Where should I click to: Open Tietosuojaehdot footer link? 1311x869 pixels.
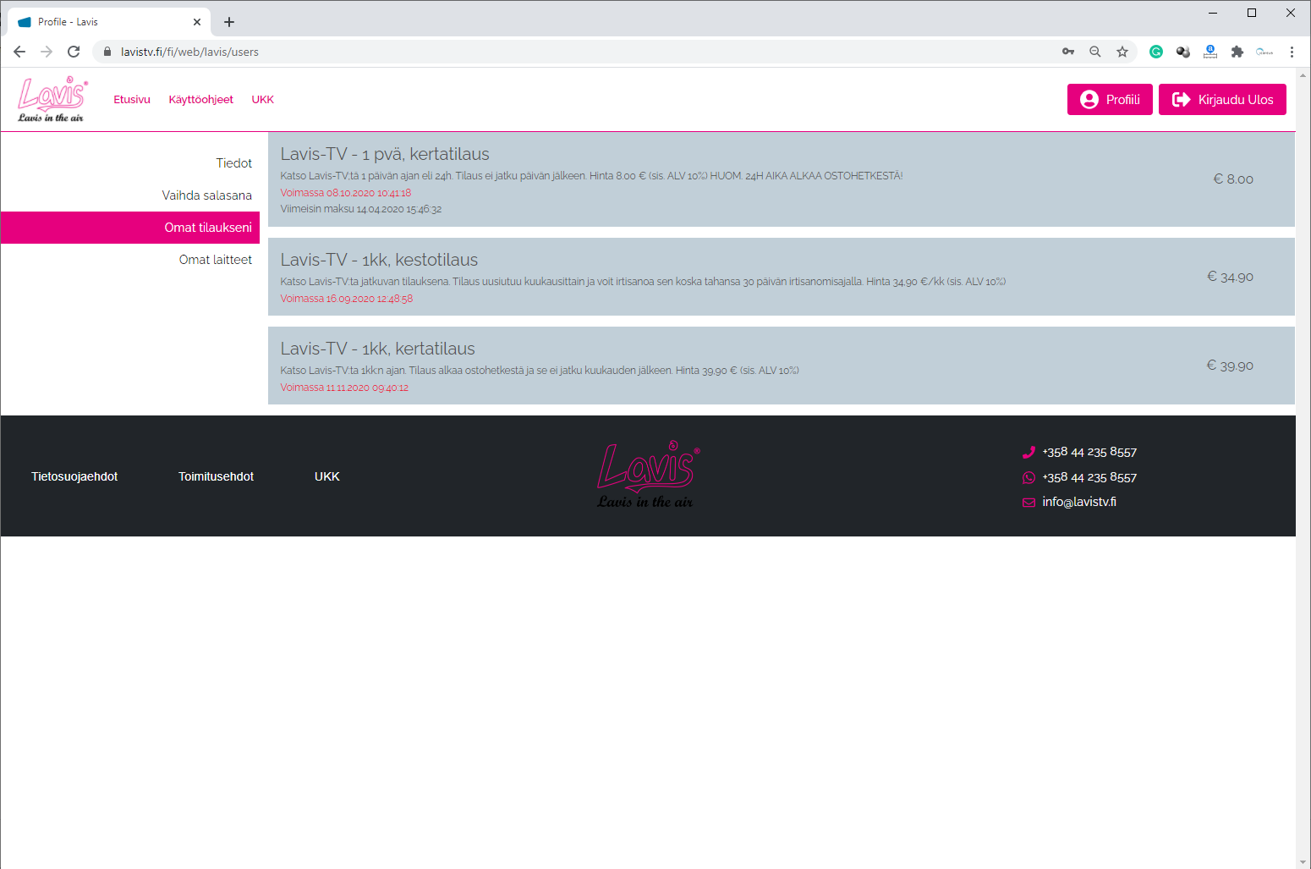click(x=74, y=476)
